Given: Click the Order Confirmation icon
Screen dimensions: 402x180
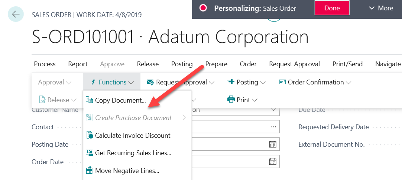Looking at the screenshot, I should (282, 82).
